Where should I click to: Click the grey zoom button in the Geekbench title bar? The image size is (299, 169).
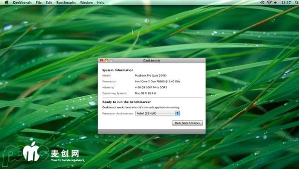point(111,61)
